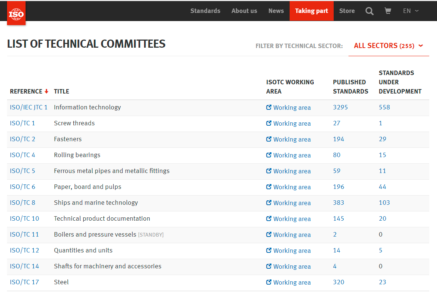Open the search magnifier icon
437x292 pixels.
tap(369, 11)
